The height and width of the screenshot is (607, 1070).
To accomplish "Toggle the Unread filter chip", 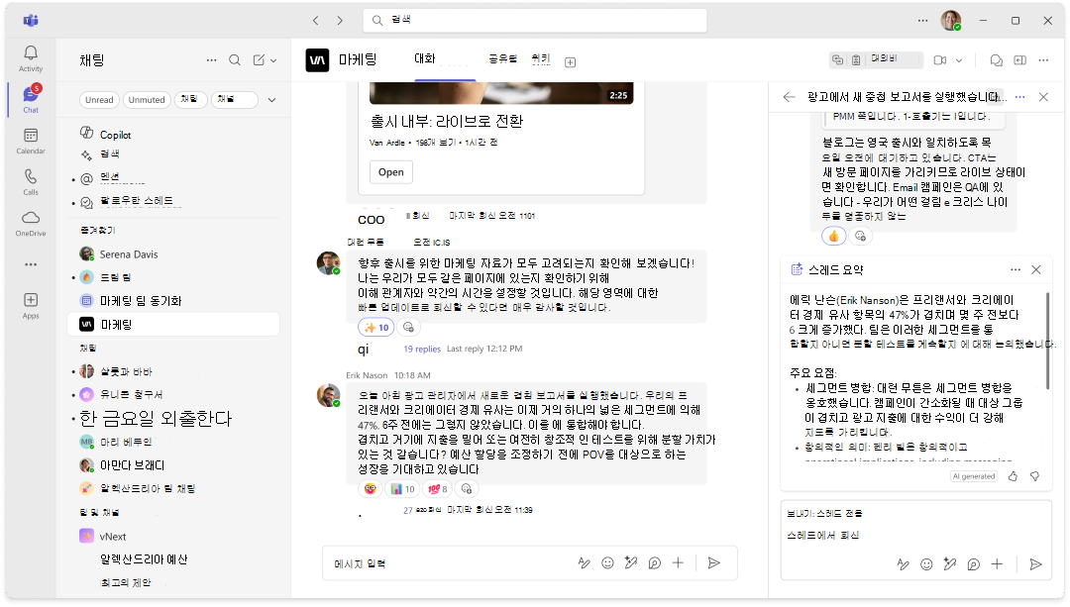I will click(x=100, y=100).
